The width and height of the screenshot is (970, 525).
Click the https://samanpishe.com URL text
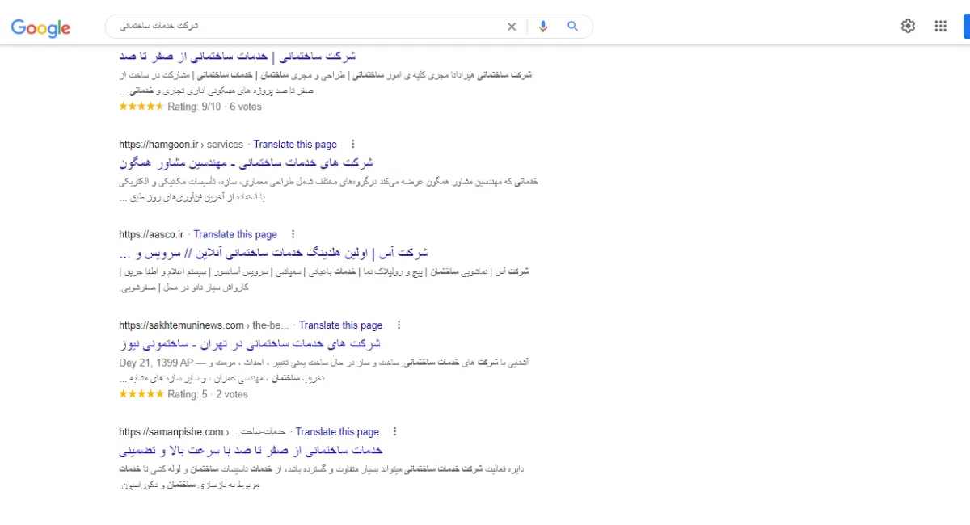[171, 431]
